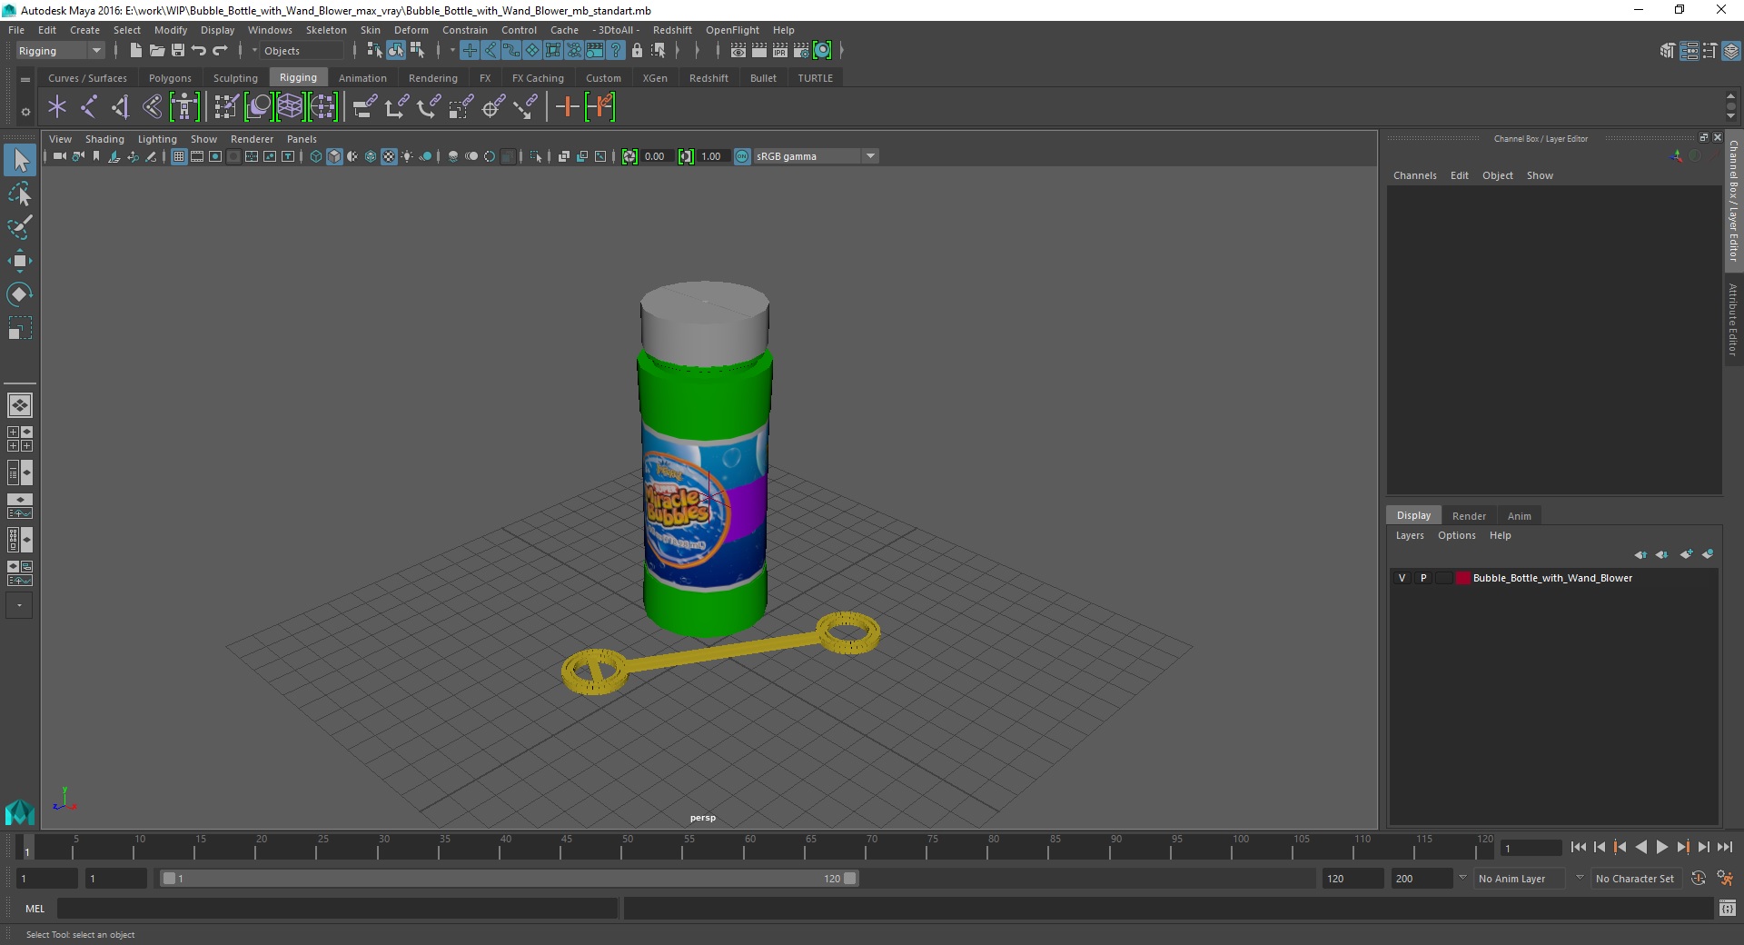Open the layer editor Options menu
Image resolution: width=1744 pixels, height=945 pixels.
click(1456, 535)
